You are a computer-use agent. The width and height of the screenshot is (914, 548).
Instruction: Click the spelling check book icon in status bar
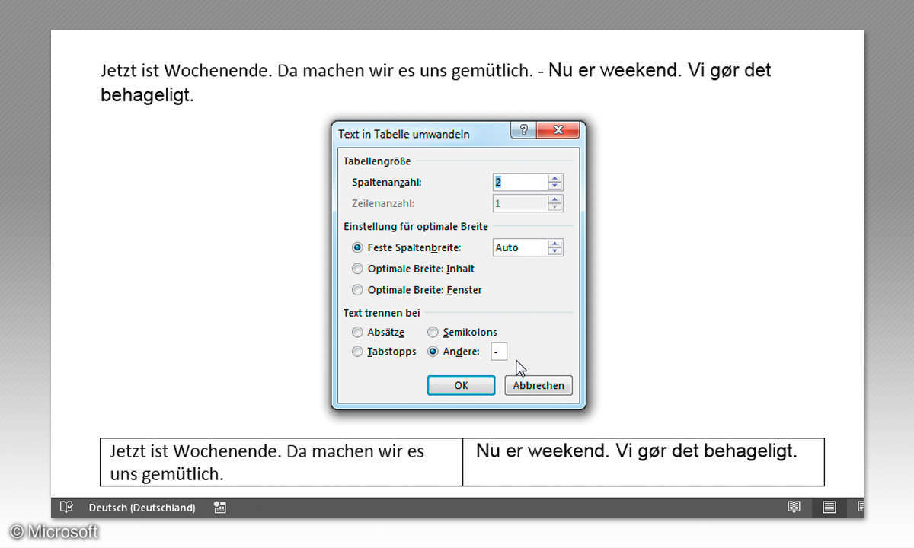coord(67,507)
